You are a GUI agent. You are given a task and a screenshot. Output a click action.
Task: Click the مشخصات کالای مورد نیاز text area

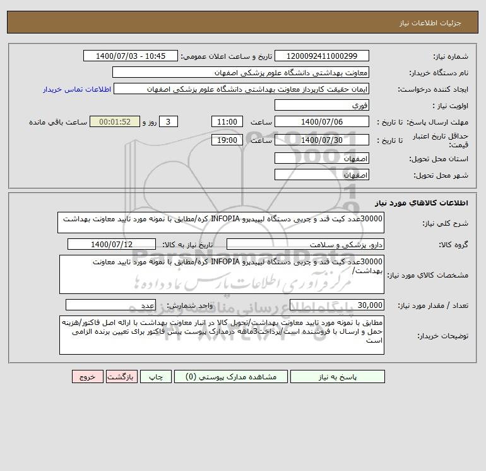(222, 274)
